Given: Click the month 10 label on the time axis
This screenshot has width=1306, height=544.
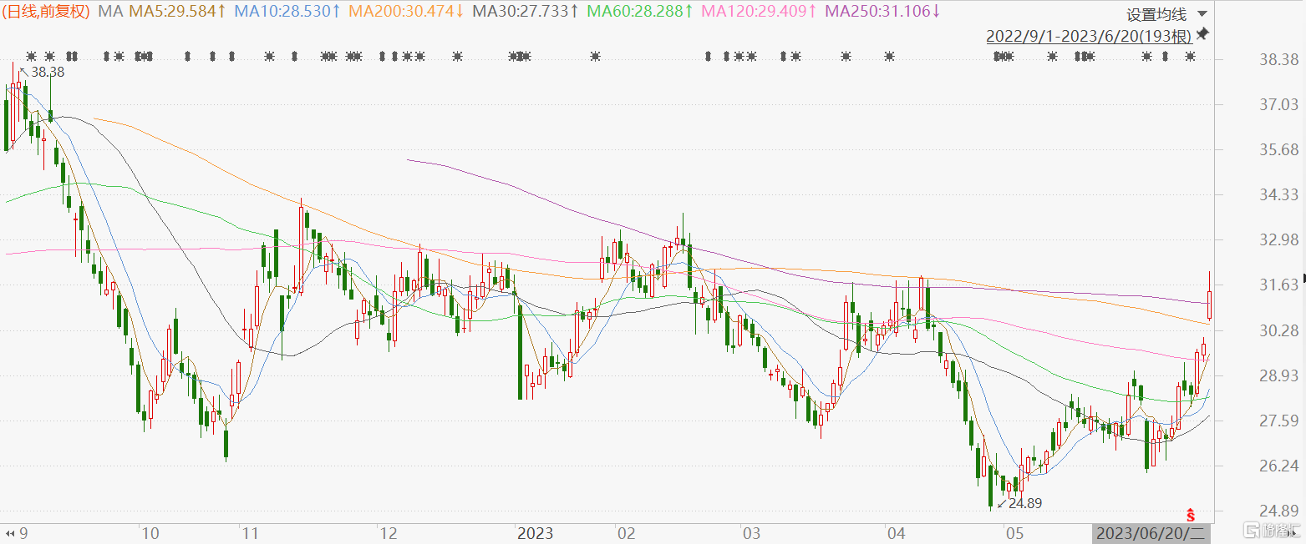Looking at the screenshot, I should coord(150,532).
